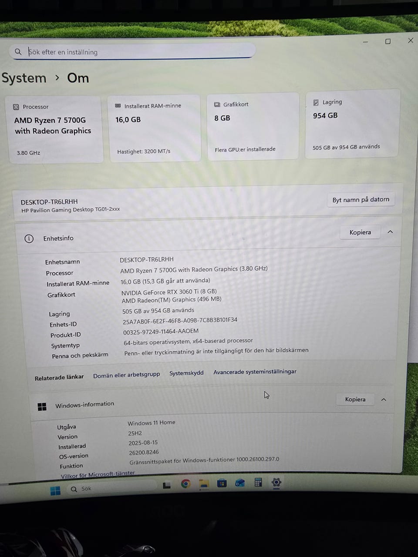The width and height of the screenshot is (418, 557).
Task: Open the Calculator app in the taskbar
Action: (x=258, y=482)
